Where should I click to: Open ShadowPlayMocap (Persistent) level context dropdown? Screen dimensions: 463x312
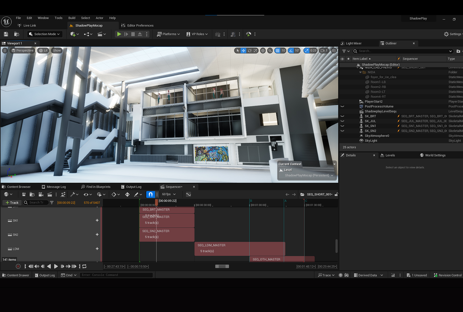click(309, 175)
